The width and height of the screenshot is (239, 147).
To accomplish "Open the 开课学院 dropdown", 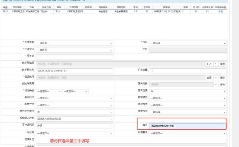I will (74, 50).
